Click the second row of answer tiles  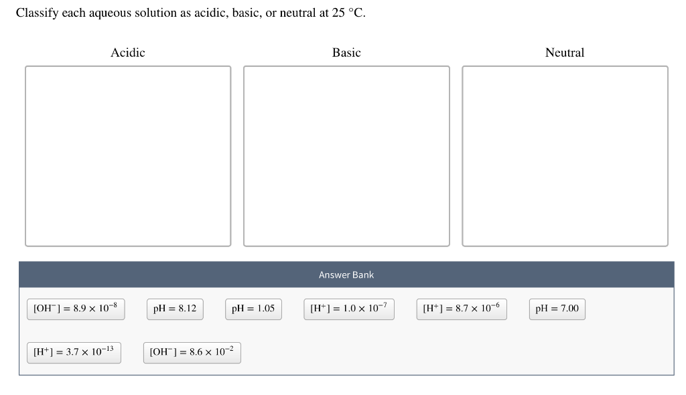[134, 352]
